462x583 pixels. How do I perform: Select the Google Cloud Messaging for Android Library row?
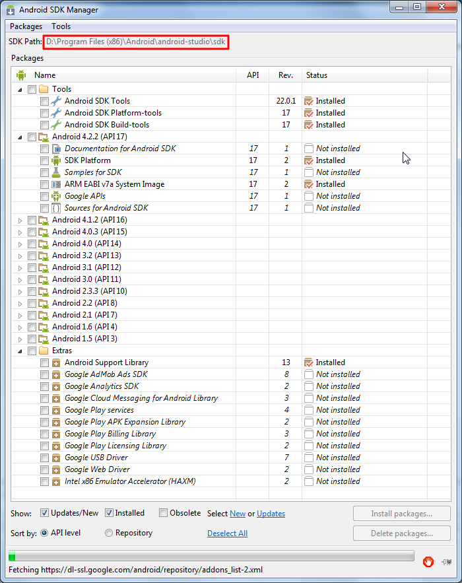pyautogui.click(x=231, y=398)
